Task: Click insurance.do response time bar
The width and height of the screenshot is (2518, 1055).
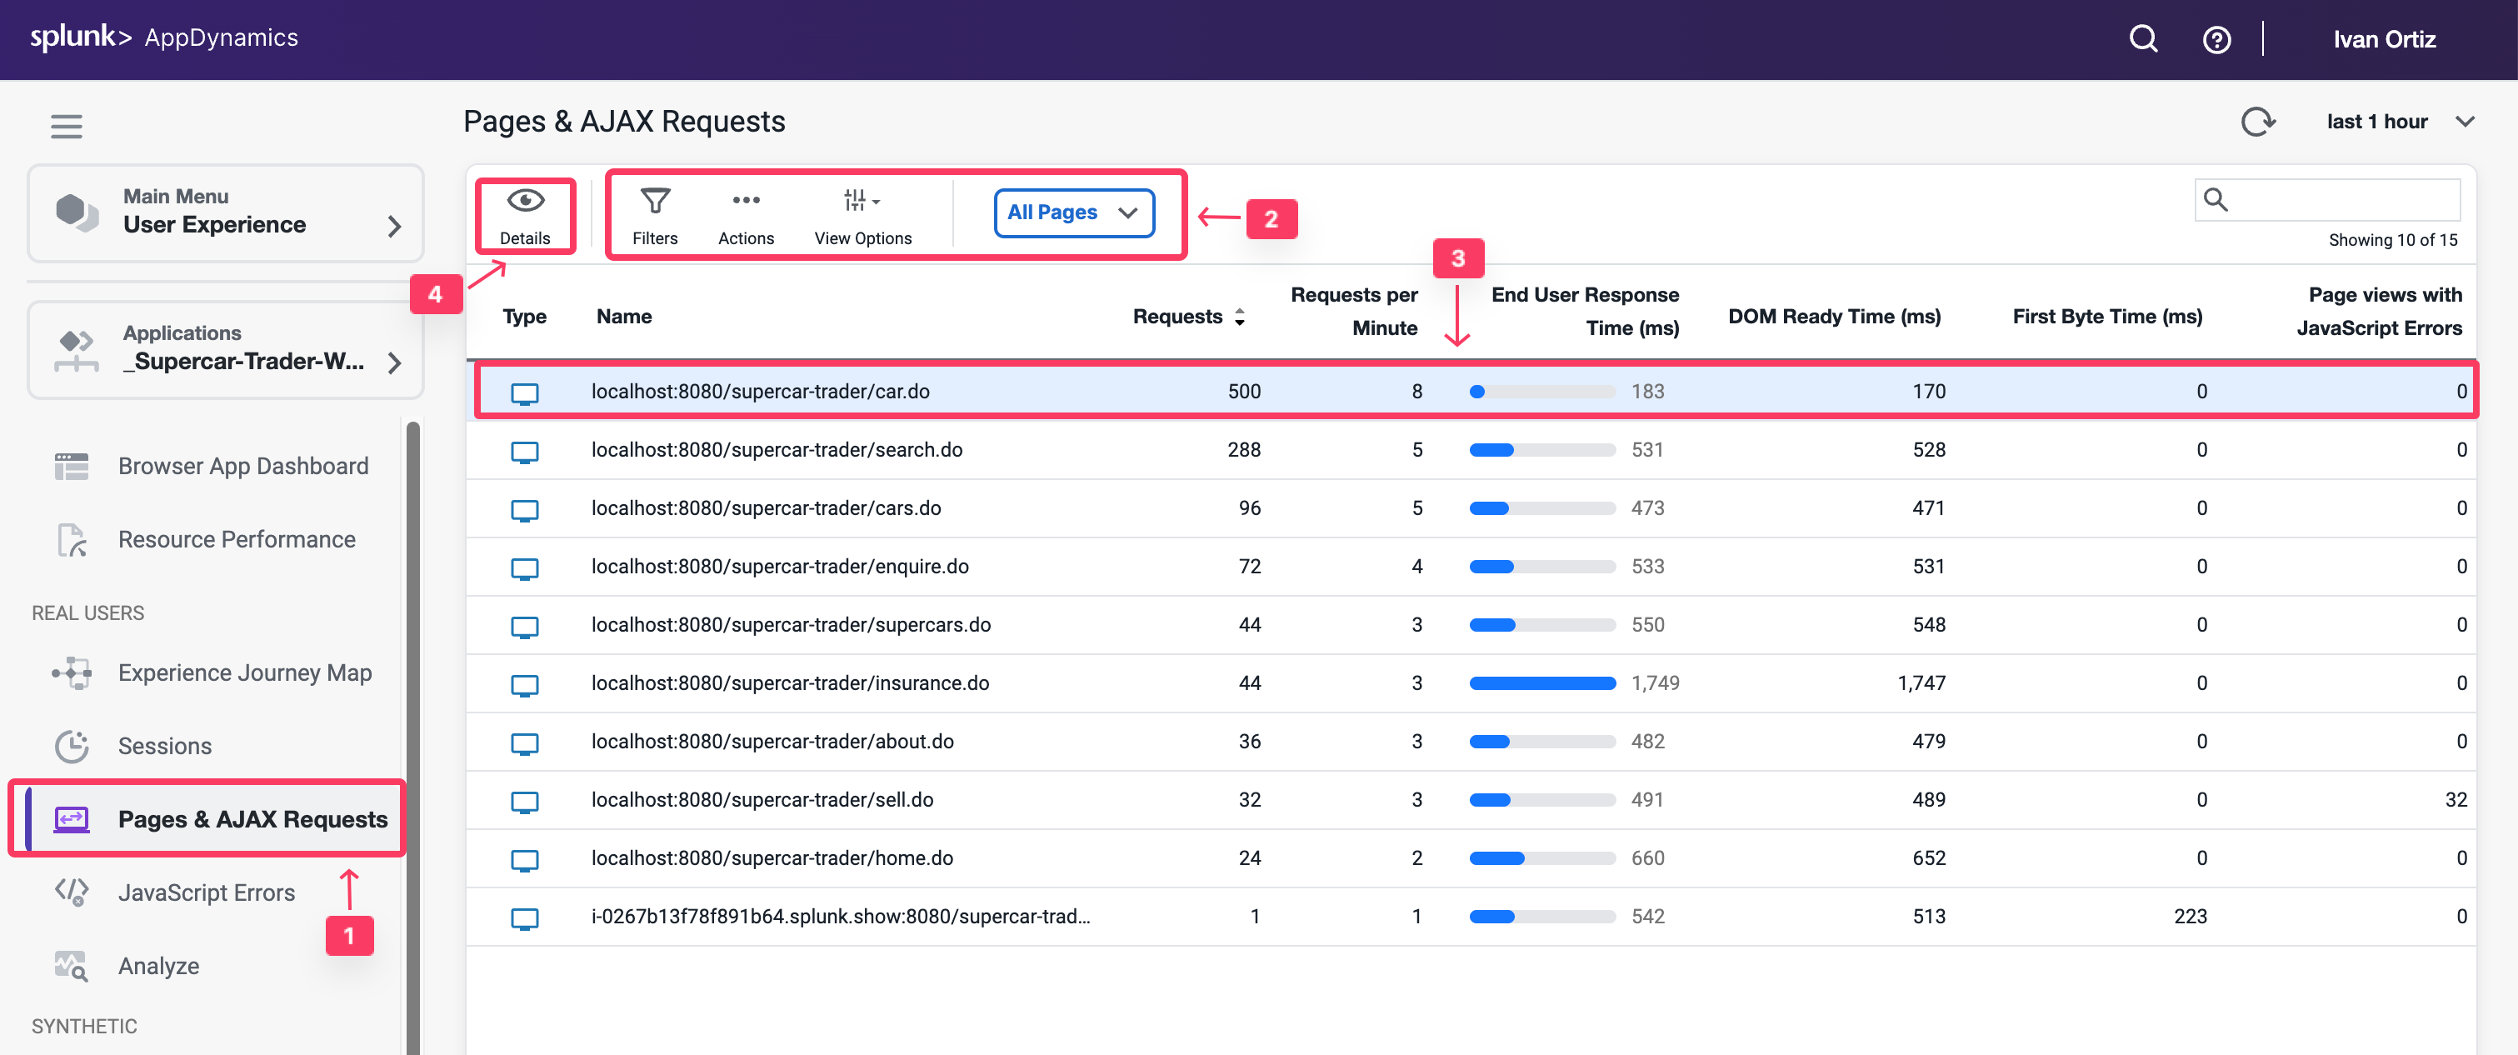Action: pos(1541,683)
